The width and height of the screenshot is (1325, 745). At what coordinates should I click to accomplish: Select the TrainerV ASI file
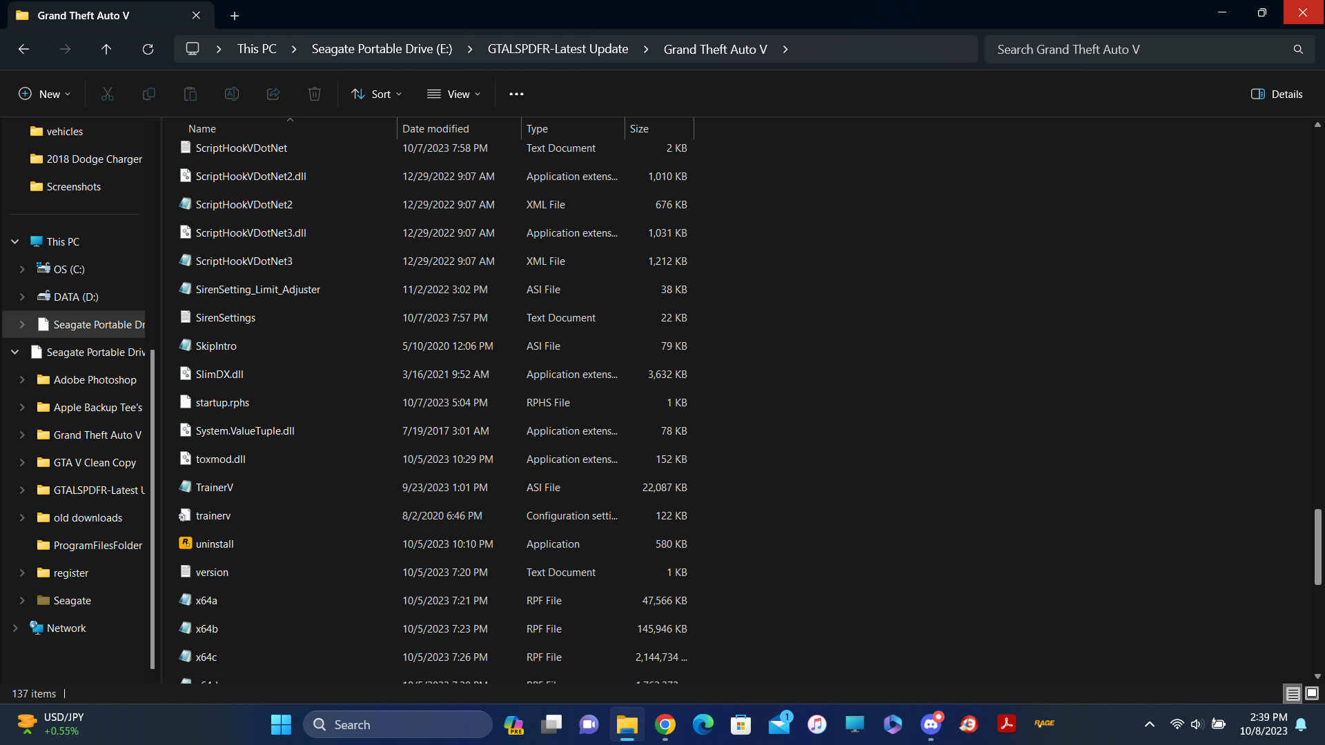click(215, 487)
